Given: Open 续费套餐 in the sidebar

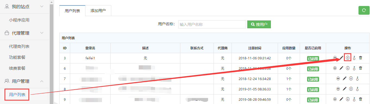Looking at the screenshot, I should (x=17, y=68).
